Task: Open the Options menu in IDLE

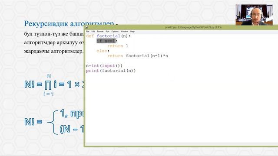Action: (115, 31)
